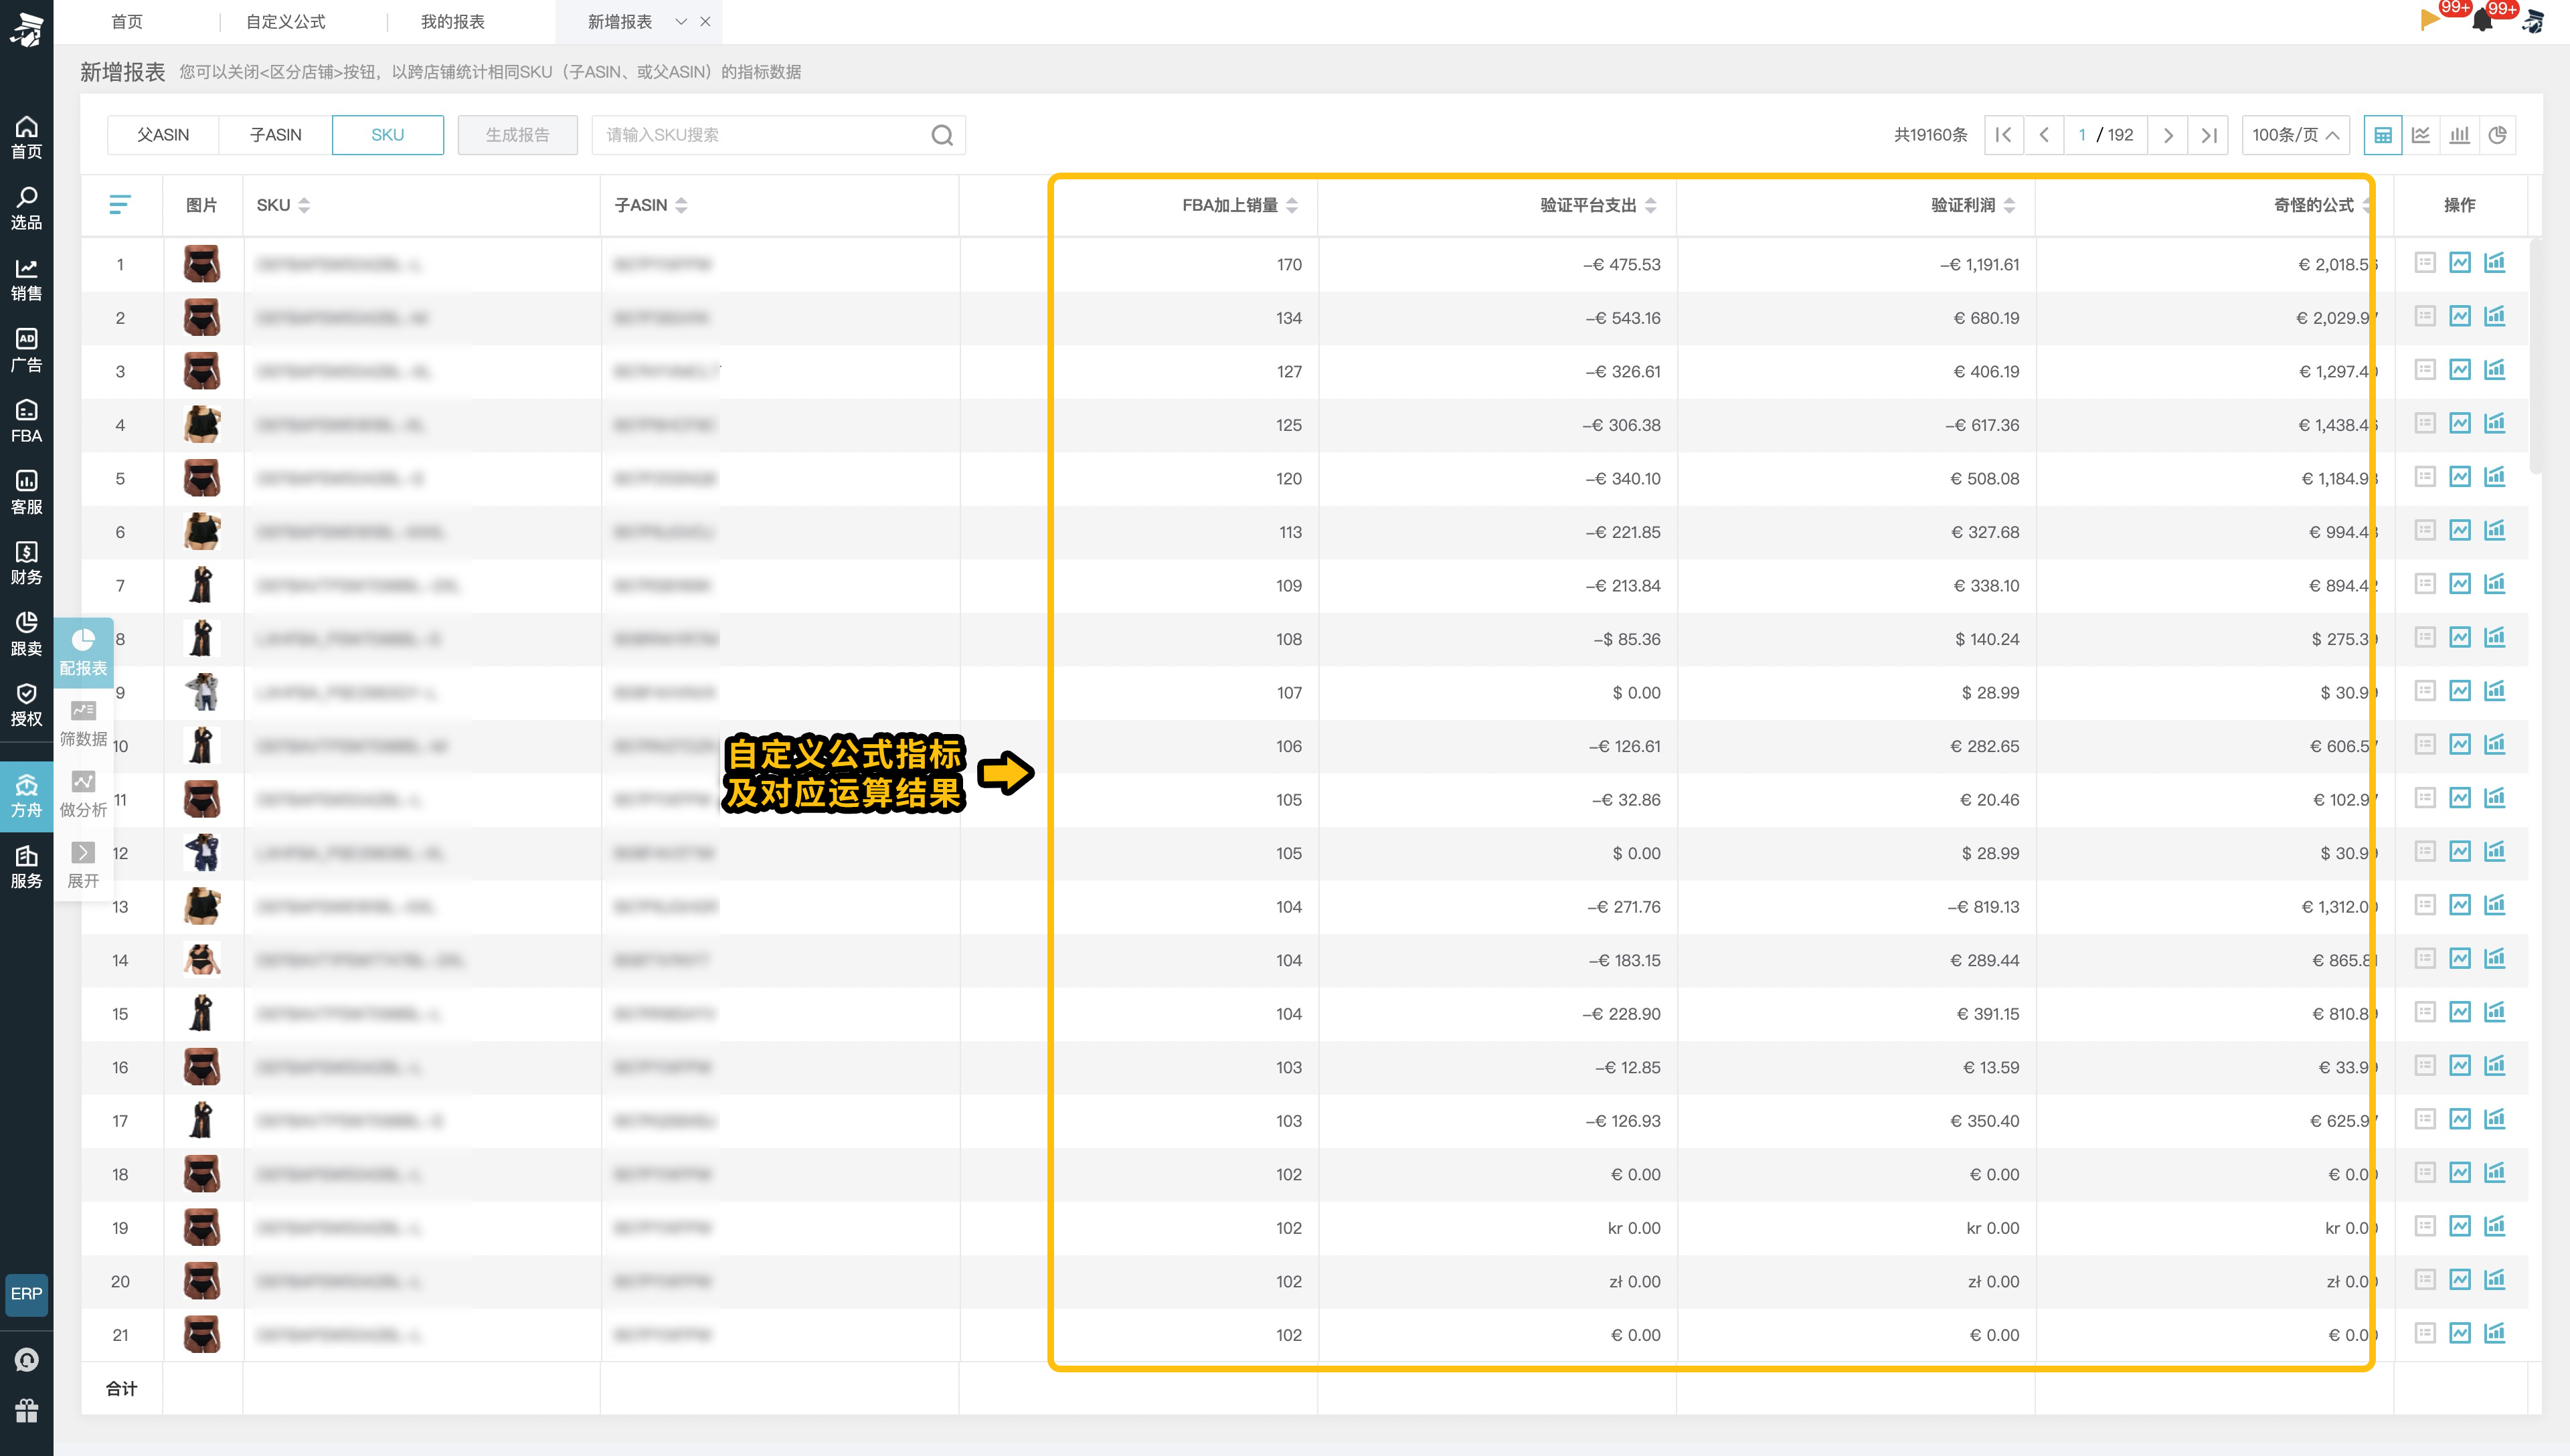Viewport: 2570px width, 1456px height.
Task: Open 选品 in the sidebar
Action: tap(26, 208)
